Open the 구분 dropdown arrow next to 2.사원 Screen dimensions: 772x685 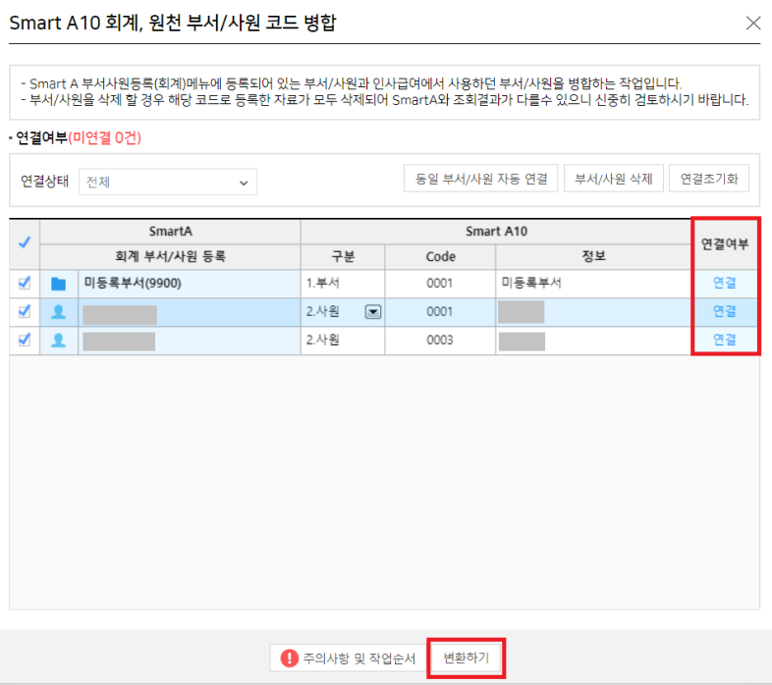[373, 312]
